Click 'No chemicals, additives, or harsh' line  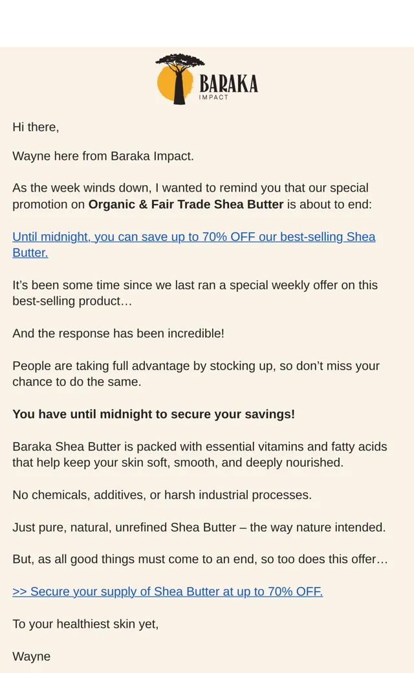coord(162,495)
